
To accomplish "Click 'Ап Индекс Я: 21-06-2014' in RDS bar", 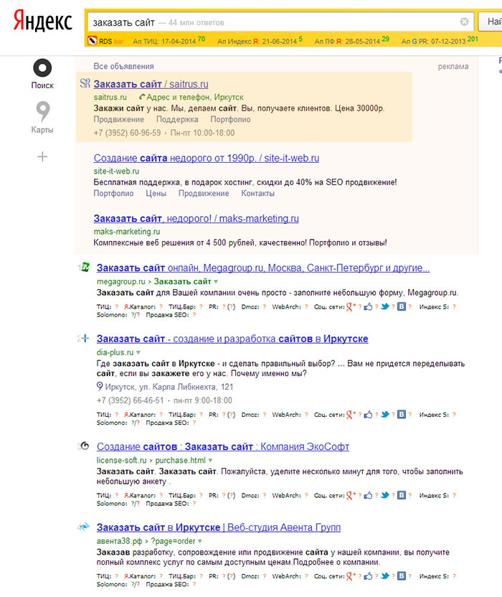I will 257,41.
